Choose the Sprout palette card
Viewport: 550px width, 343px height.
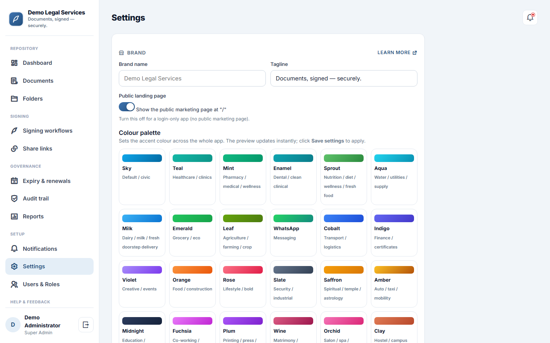coord(344,177)
